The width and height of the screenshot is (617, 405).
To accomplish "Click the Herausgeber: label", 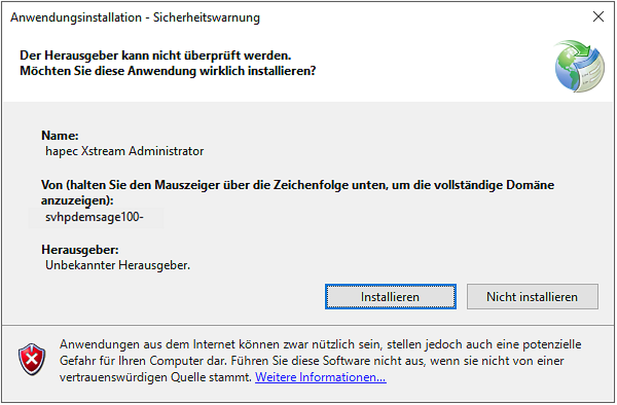I will (x=80, y=250).
